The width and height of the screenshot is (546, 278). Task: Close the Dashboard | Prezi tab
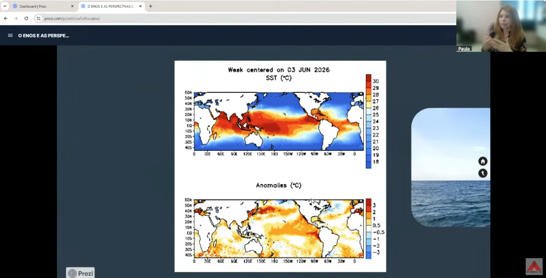[x=72, y=6]
